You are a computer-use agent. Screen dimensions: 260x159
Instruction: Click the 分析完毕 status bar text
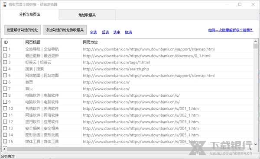coord(8,156)
